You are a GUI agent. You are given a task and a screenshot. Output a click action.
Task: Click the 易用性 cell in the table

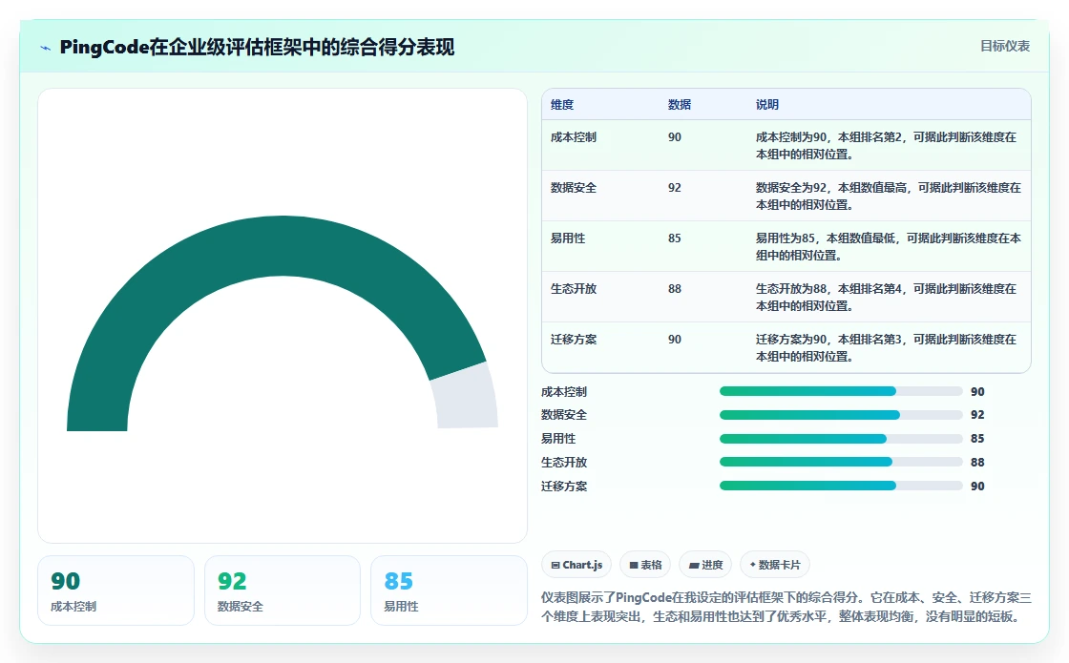568,238
